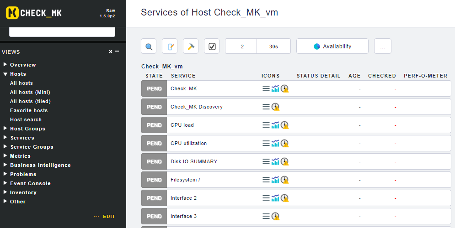Click hamburger menu icon for Filesystem / row
This screenshot has height=228, width=455.
(266, 180)
